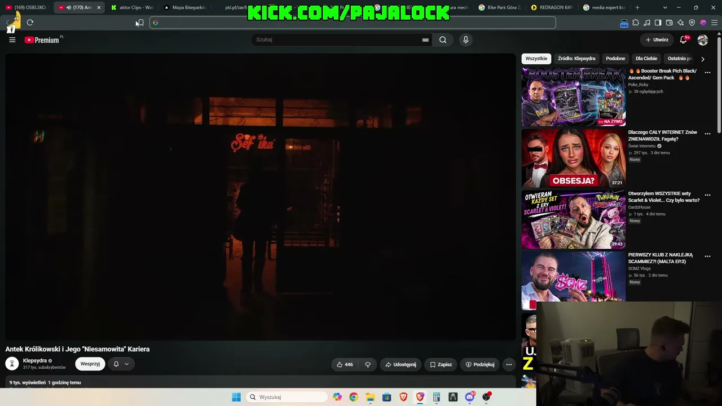Open the Windows Start menu

(236, 397)
